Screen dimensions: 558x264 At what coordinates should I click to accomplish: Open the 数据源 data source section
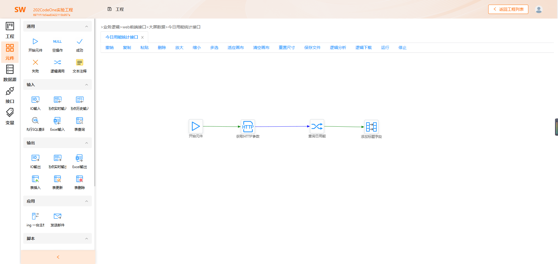click(x=10, y=73)
